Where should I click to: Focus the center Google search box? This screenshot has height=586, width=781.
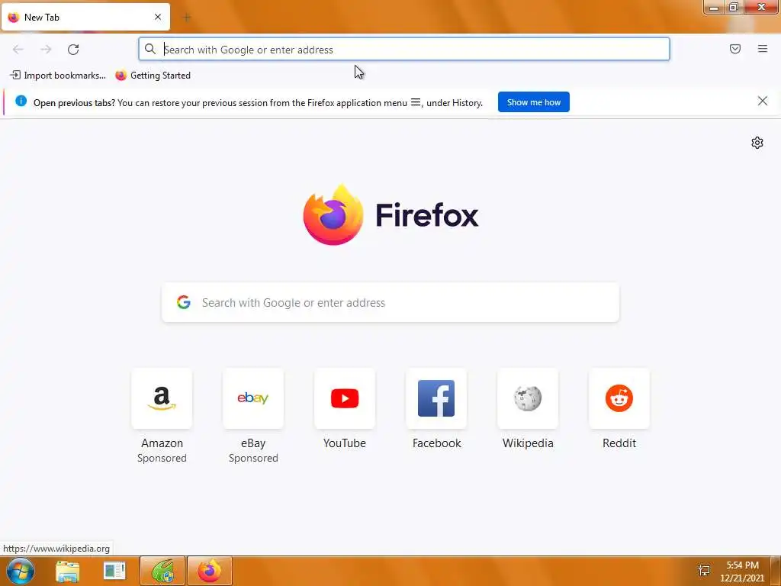coord(390,302)
